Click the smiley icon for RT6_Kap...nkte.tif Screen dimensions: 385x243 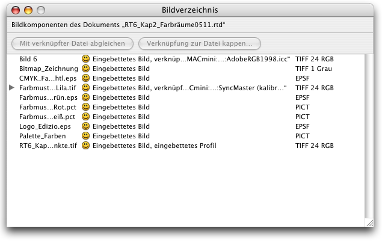86,146
